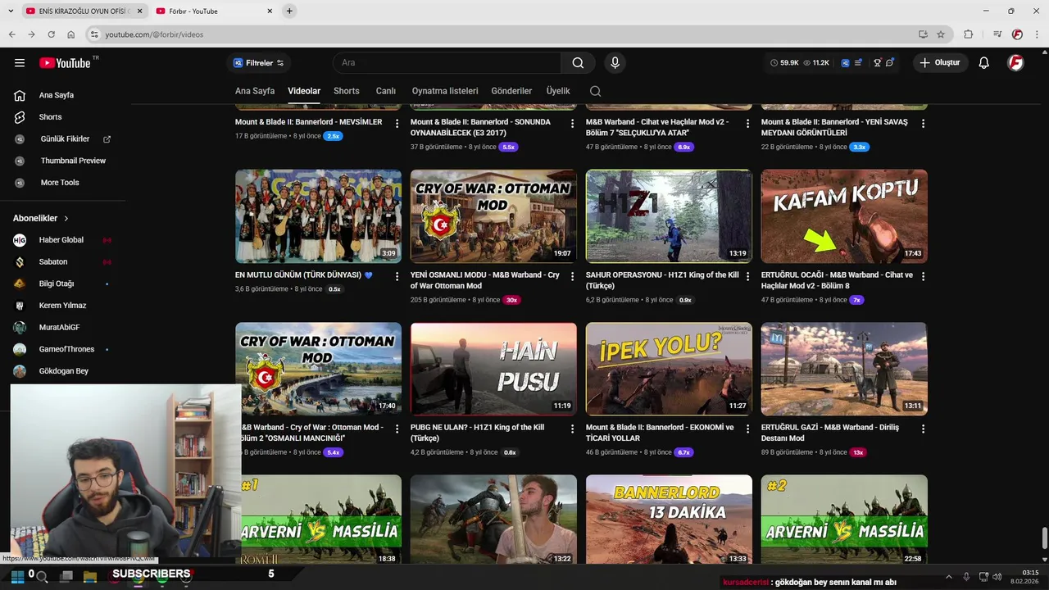Click the page vertical scrollbar thumb
This screenshot has width=1049, height=590.
pyautogui.click(x=1044, y=538)
